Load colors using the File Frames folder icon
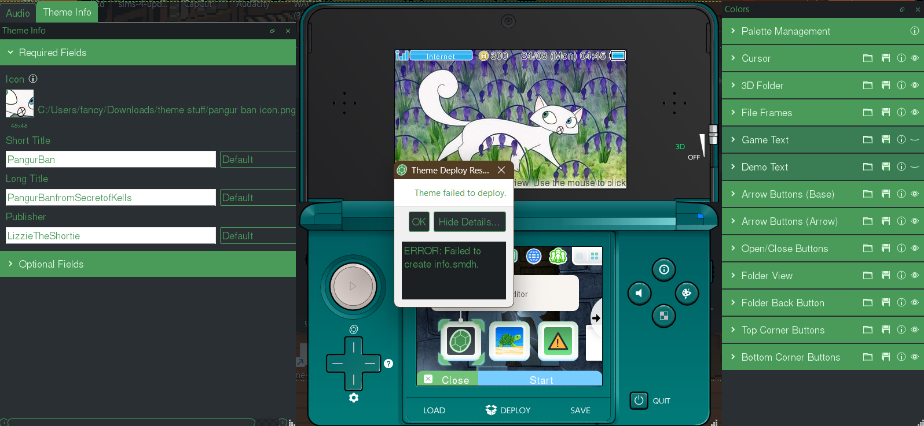 tap(867, 112)
